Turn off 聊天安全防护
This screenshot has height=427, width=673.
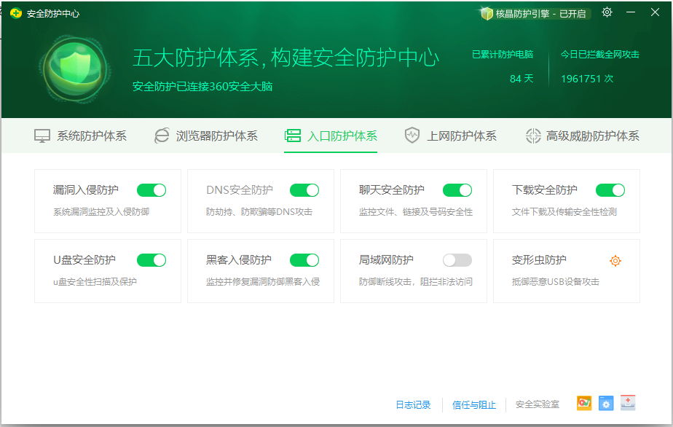pos(457,189)
